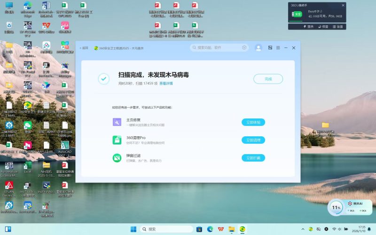Viewport: 376px width, 235px height.
Task: Click the 11% memory accelerator ball
Action: pos(336,207)
